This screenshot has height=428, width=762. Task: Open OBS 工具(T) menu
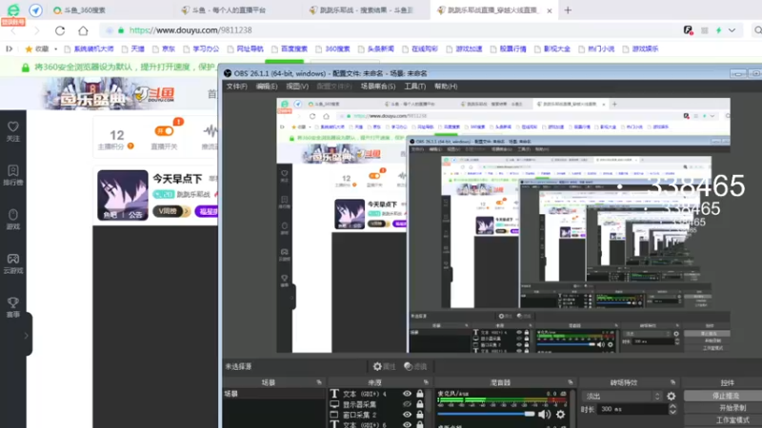pyautogui.click(x=414, y=87)
